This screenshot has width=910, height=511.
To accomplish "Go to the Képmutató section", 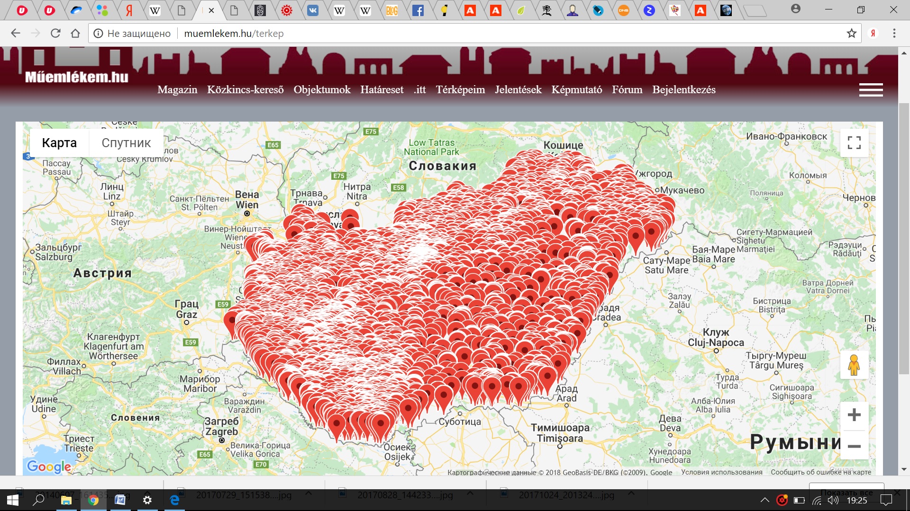I will click(x=577, y=90).
